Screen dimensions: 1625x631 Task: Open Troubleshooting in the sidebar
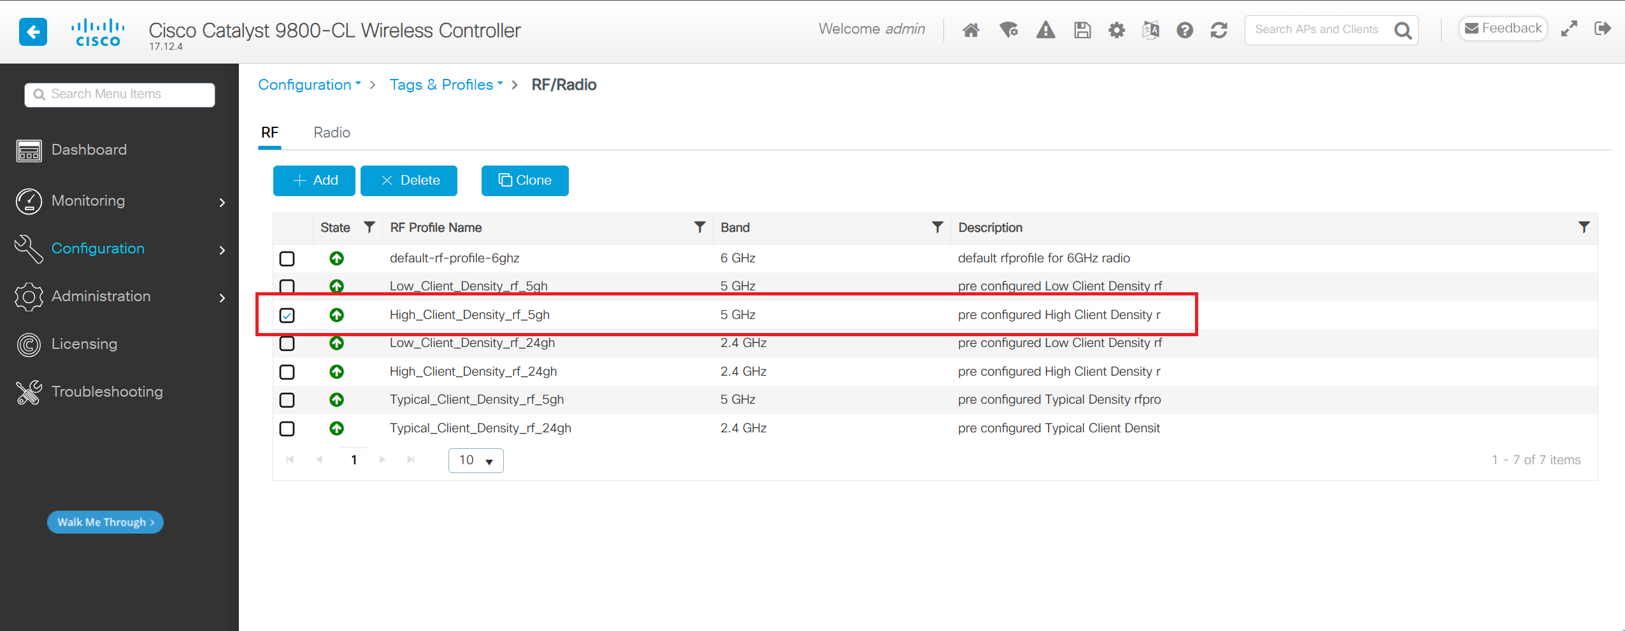pyautogui.click(x=107, y=392)
